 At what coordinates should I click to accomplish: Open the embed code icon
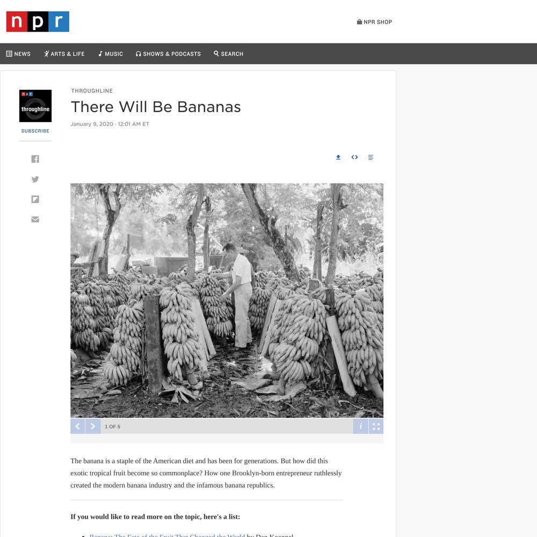[354, 157]
